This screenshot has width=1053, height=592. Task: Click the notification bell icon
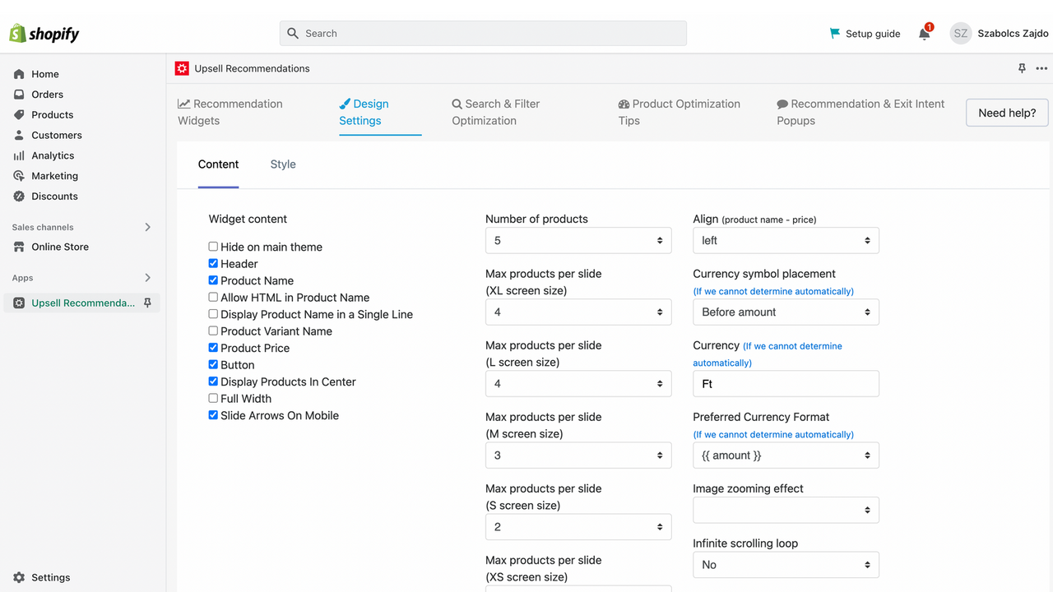pos(925,34)
